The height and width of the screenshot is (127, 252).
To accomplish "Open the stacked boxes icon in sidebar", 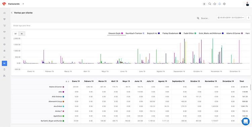I will [x=4, y=45].
